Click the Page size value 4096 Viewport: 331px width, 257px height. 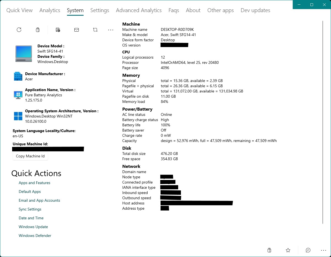(165, 68)
